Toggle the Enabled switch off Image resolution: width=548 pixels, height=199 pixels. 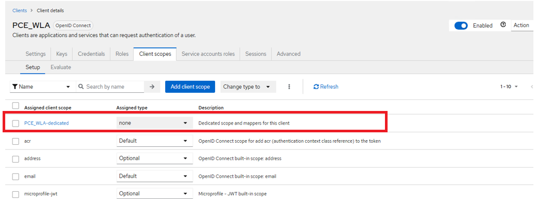(x=461, y=26)
